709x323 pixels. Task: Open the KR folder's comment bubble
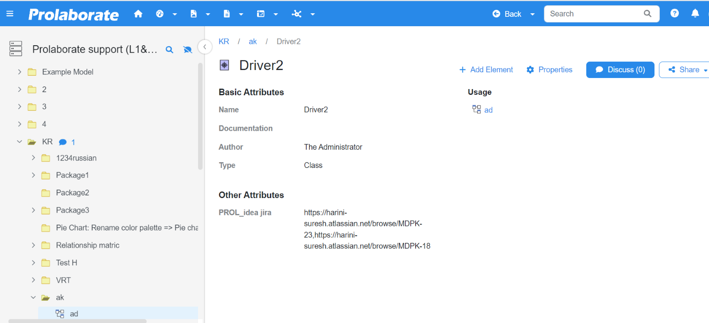63,142
